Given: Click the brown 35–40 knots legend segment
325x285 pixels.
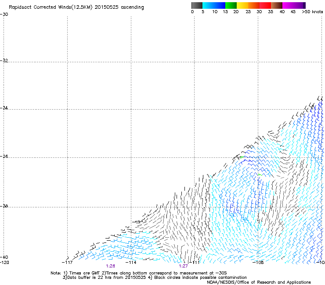Looking at the screenshot, I should [277, 5].
